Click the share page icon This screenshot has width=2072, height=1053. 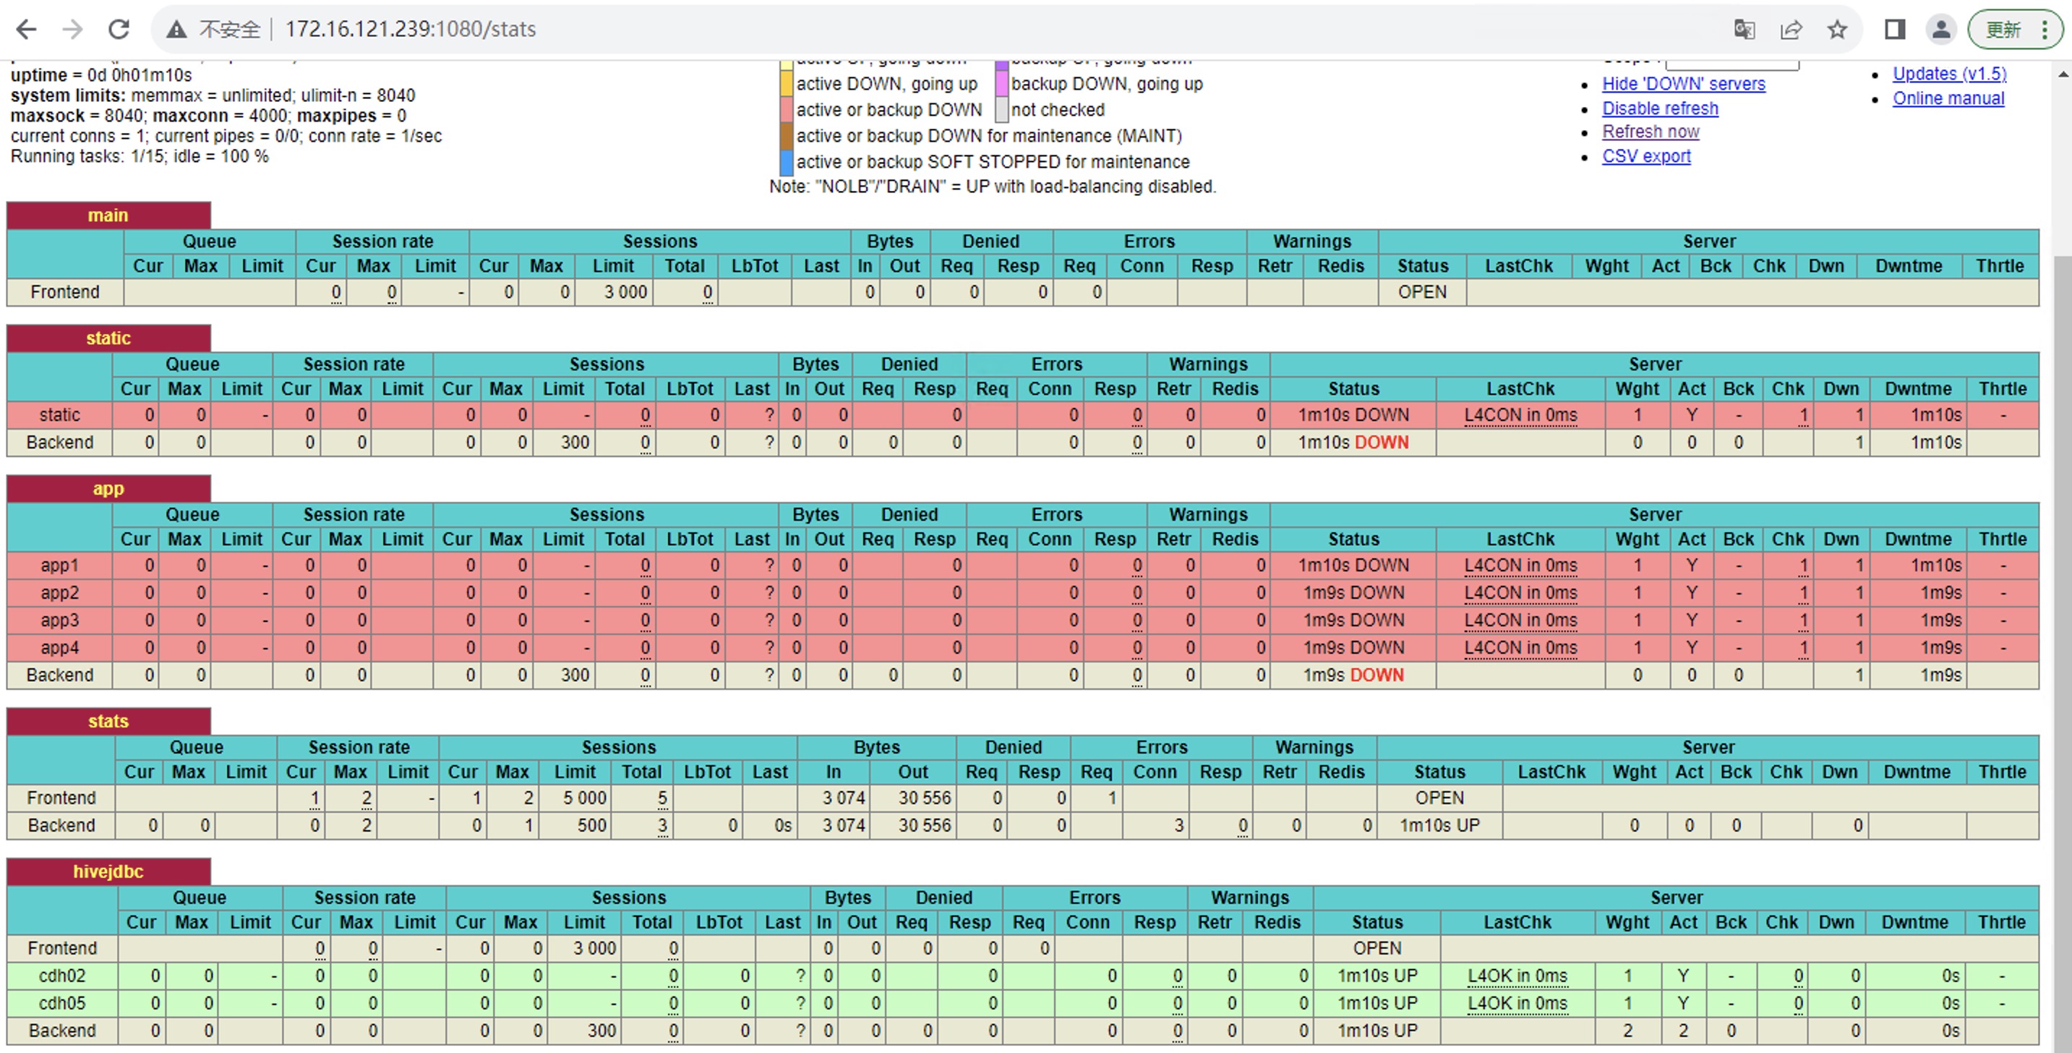pyautogui.click(x=1791, y=30)
